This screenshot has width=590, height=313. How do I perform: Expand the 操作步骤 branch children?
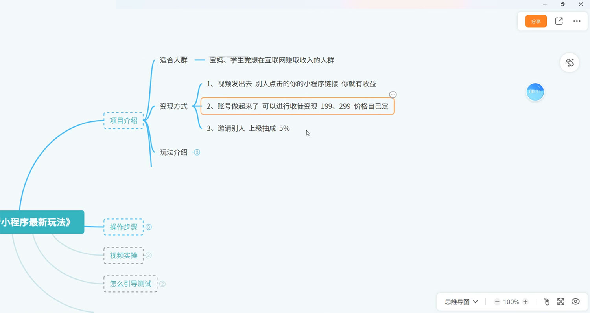pyautogui.click(x=148, y=227)
